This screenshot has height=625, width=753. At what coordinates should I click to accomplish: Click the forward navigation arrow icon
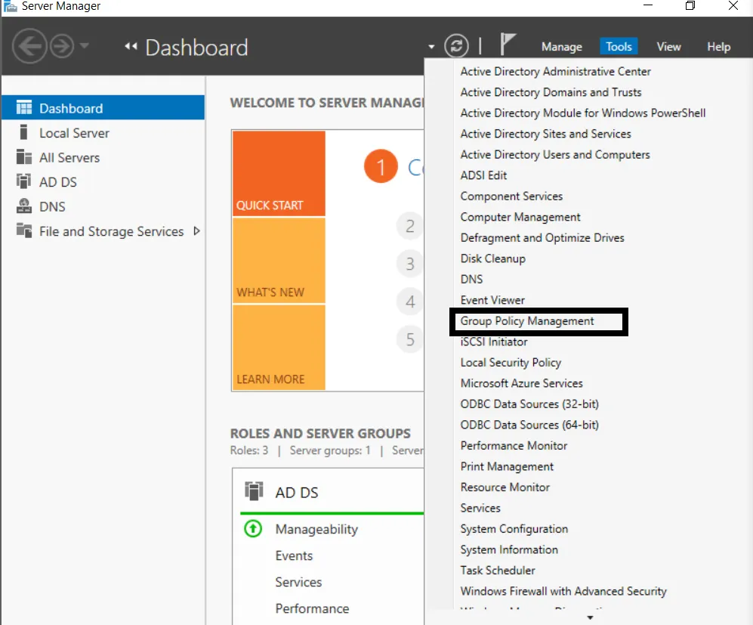62,46
